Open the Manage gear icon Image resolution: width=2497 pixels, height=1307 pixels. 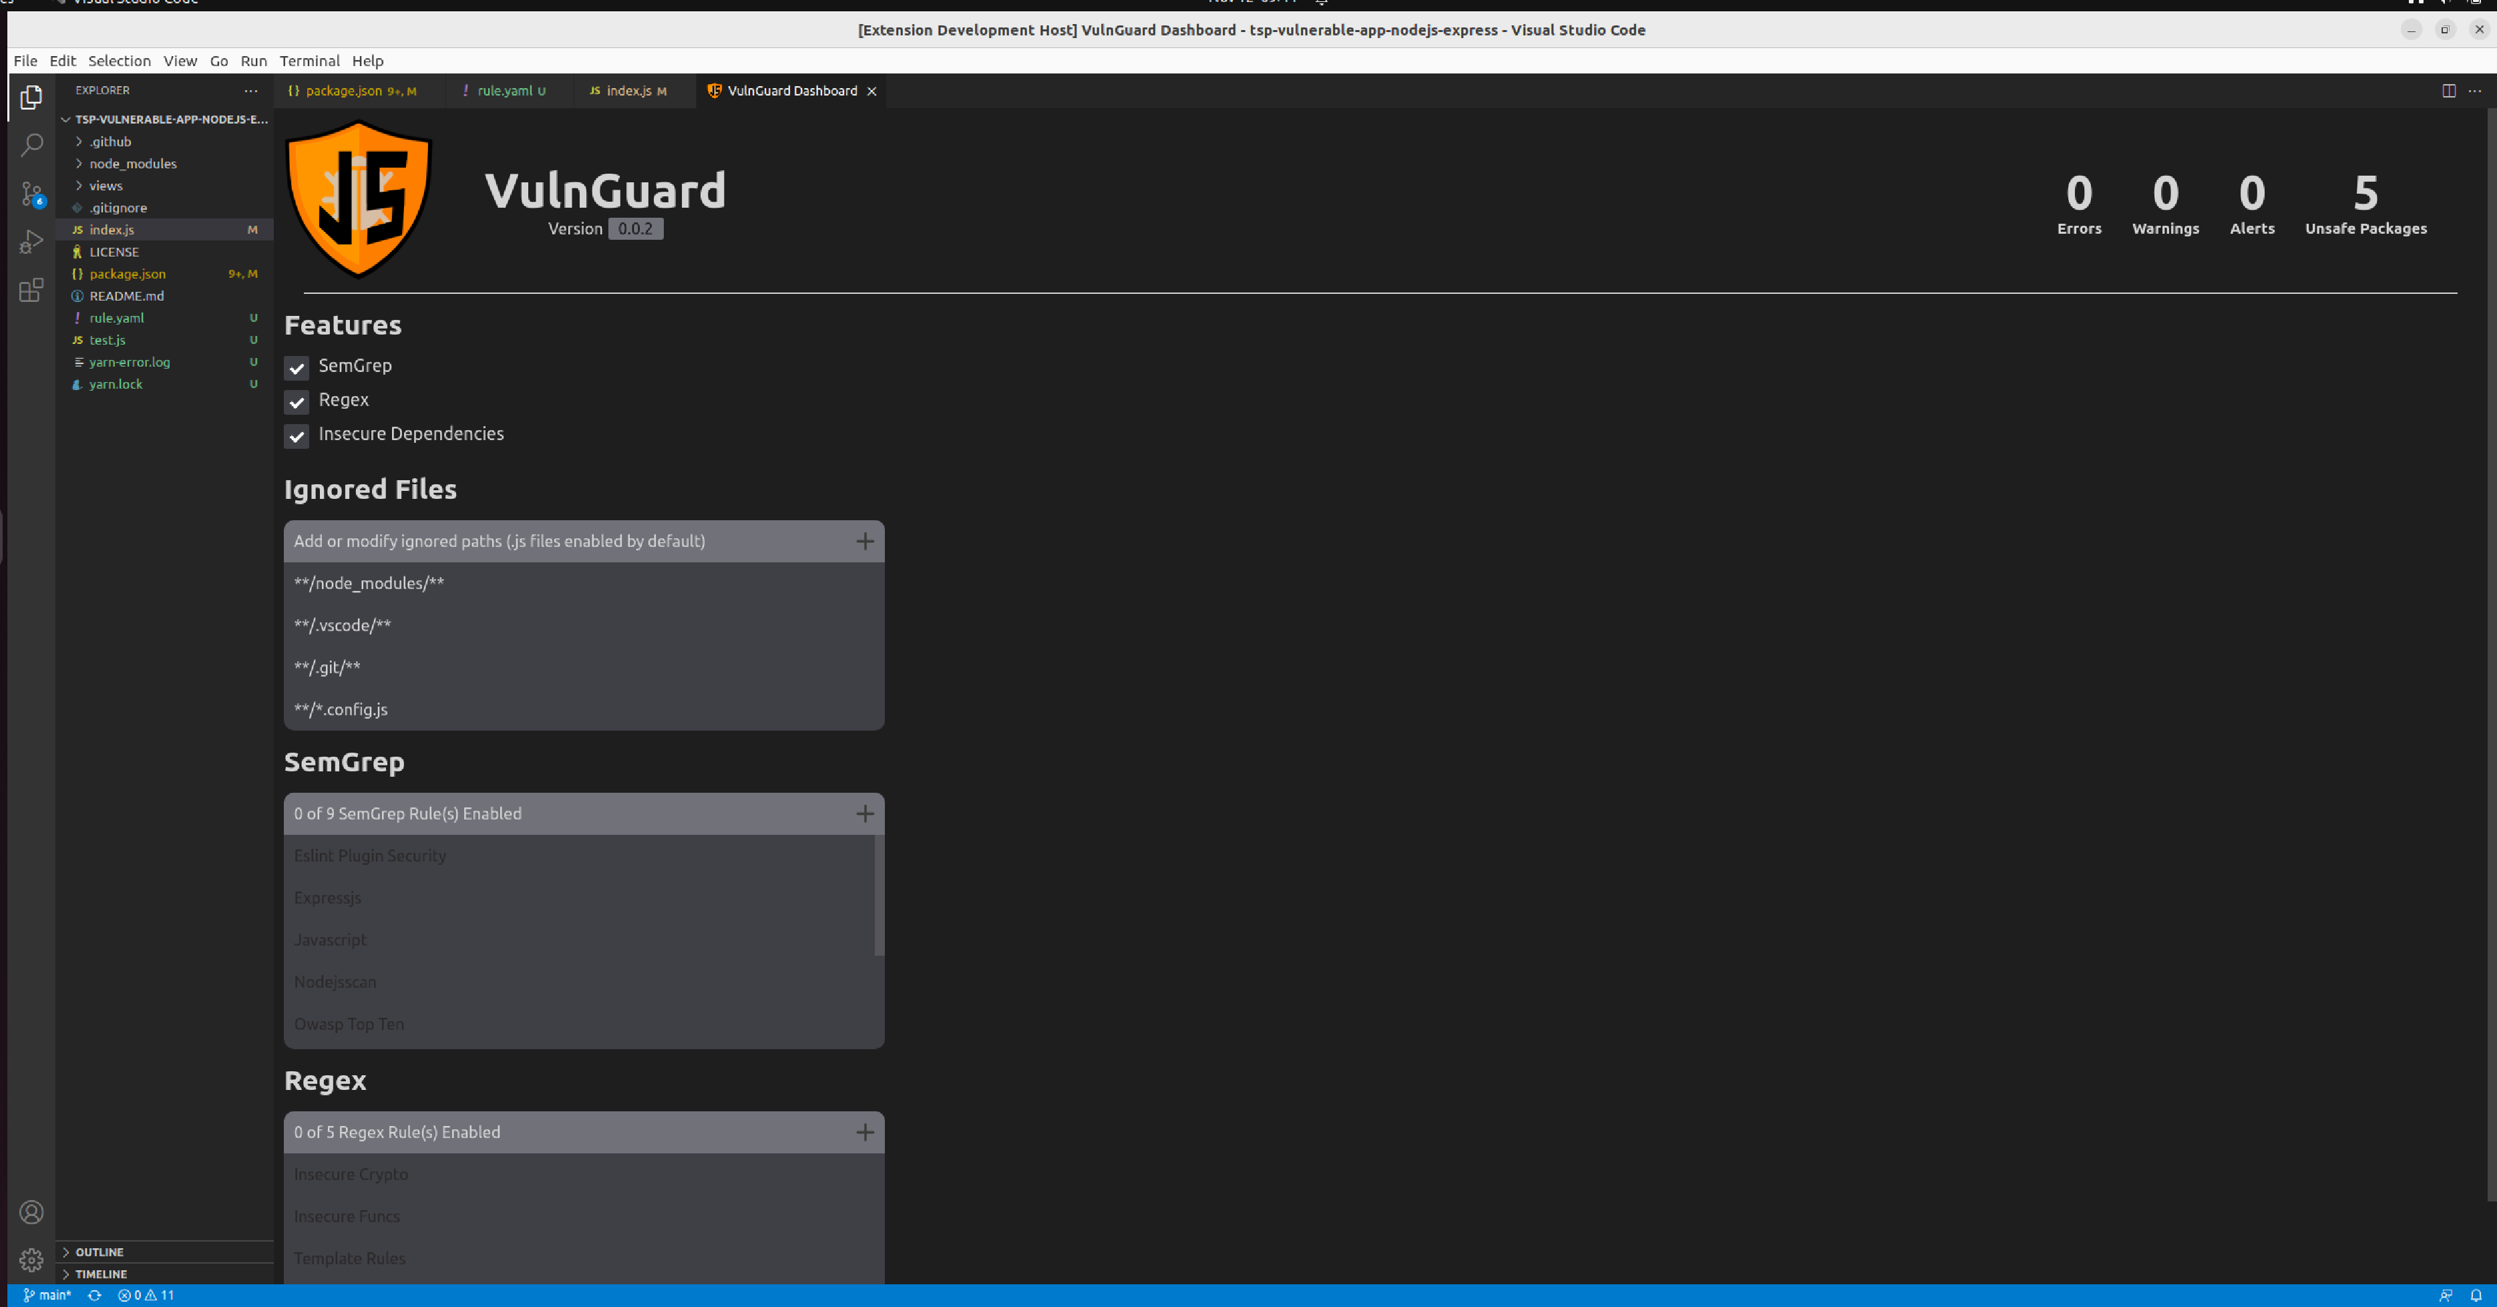click(x=31, y=1260)
